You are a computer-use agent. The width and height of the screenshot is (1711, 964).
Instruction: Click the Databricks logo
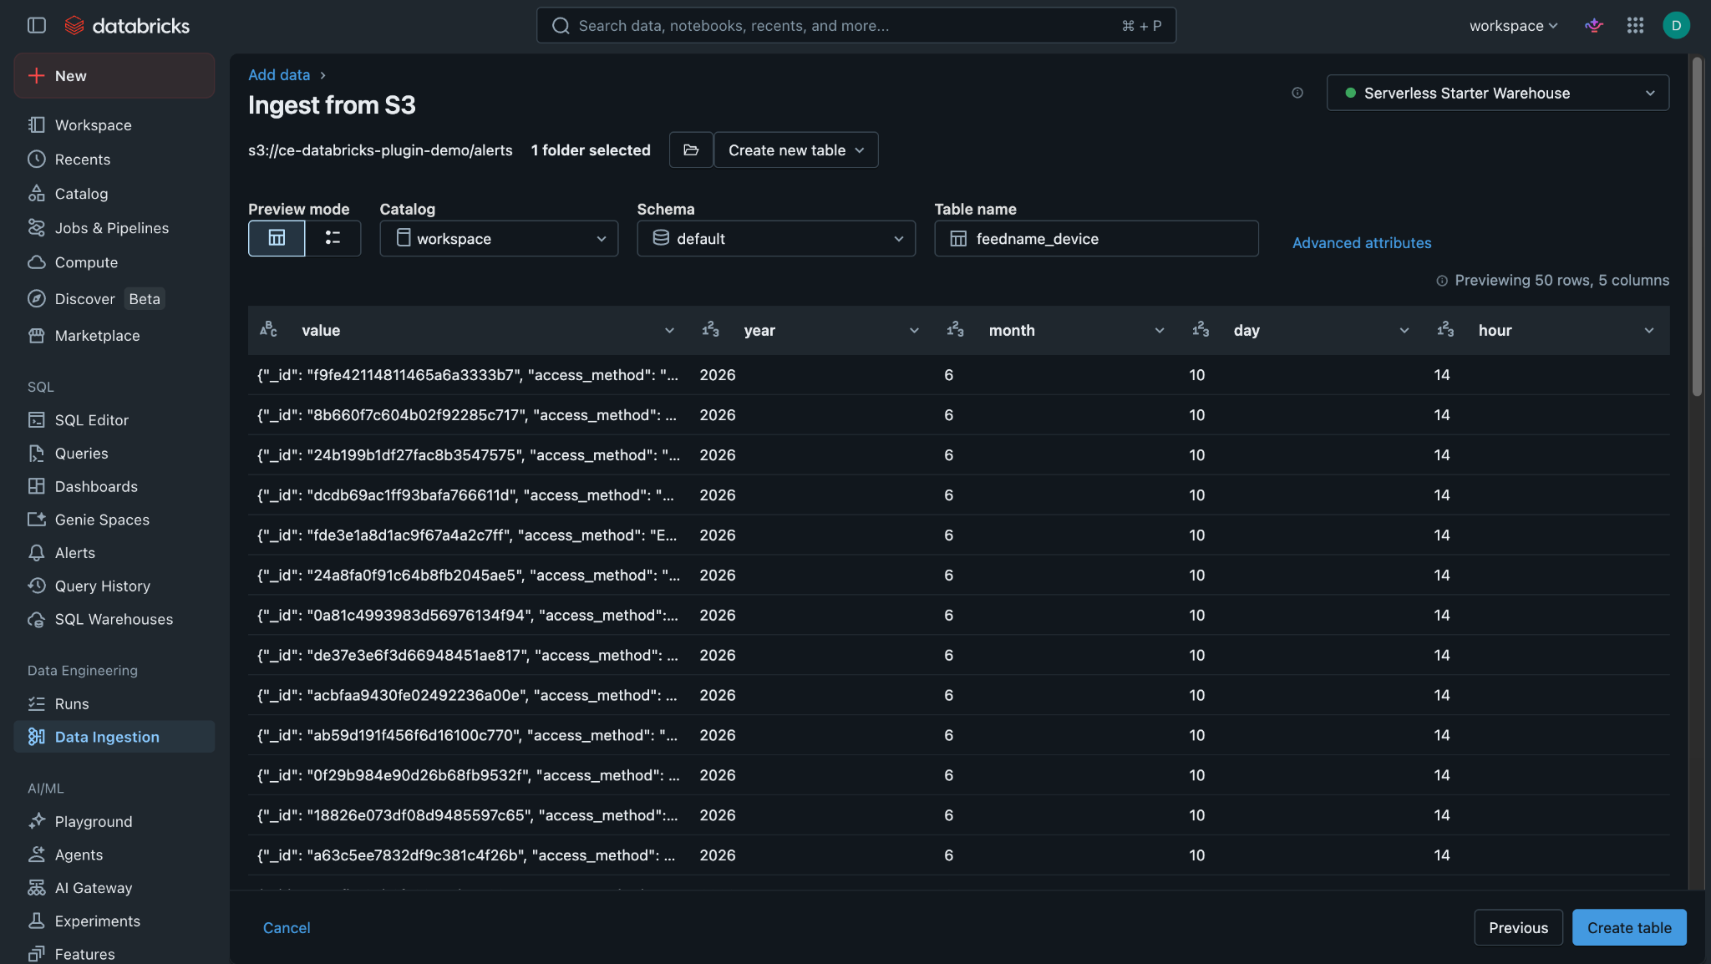point(128,25)
